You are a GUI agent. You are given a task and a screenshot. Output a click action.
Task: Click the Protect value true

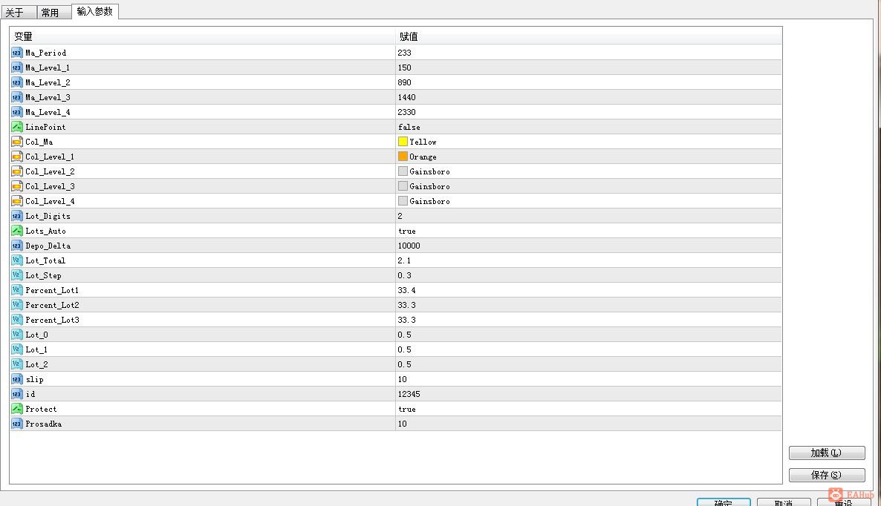pyautogui.click(x=407, y=410)
